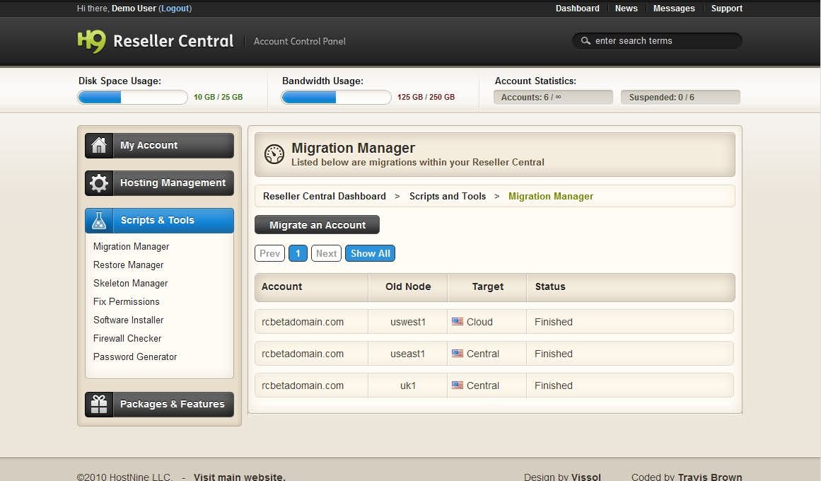Click the US flag icon beside Cloud
821x481 pixels.
(x=458, y=322)
